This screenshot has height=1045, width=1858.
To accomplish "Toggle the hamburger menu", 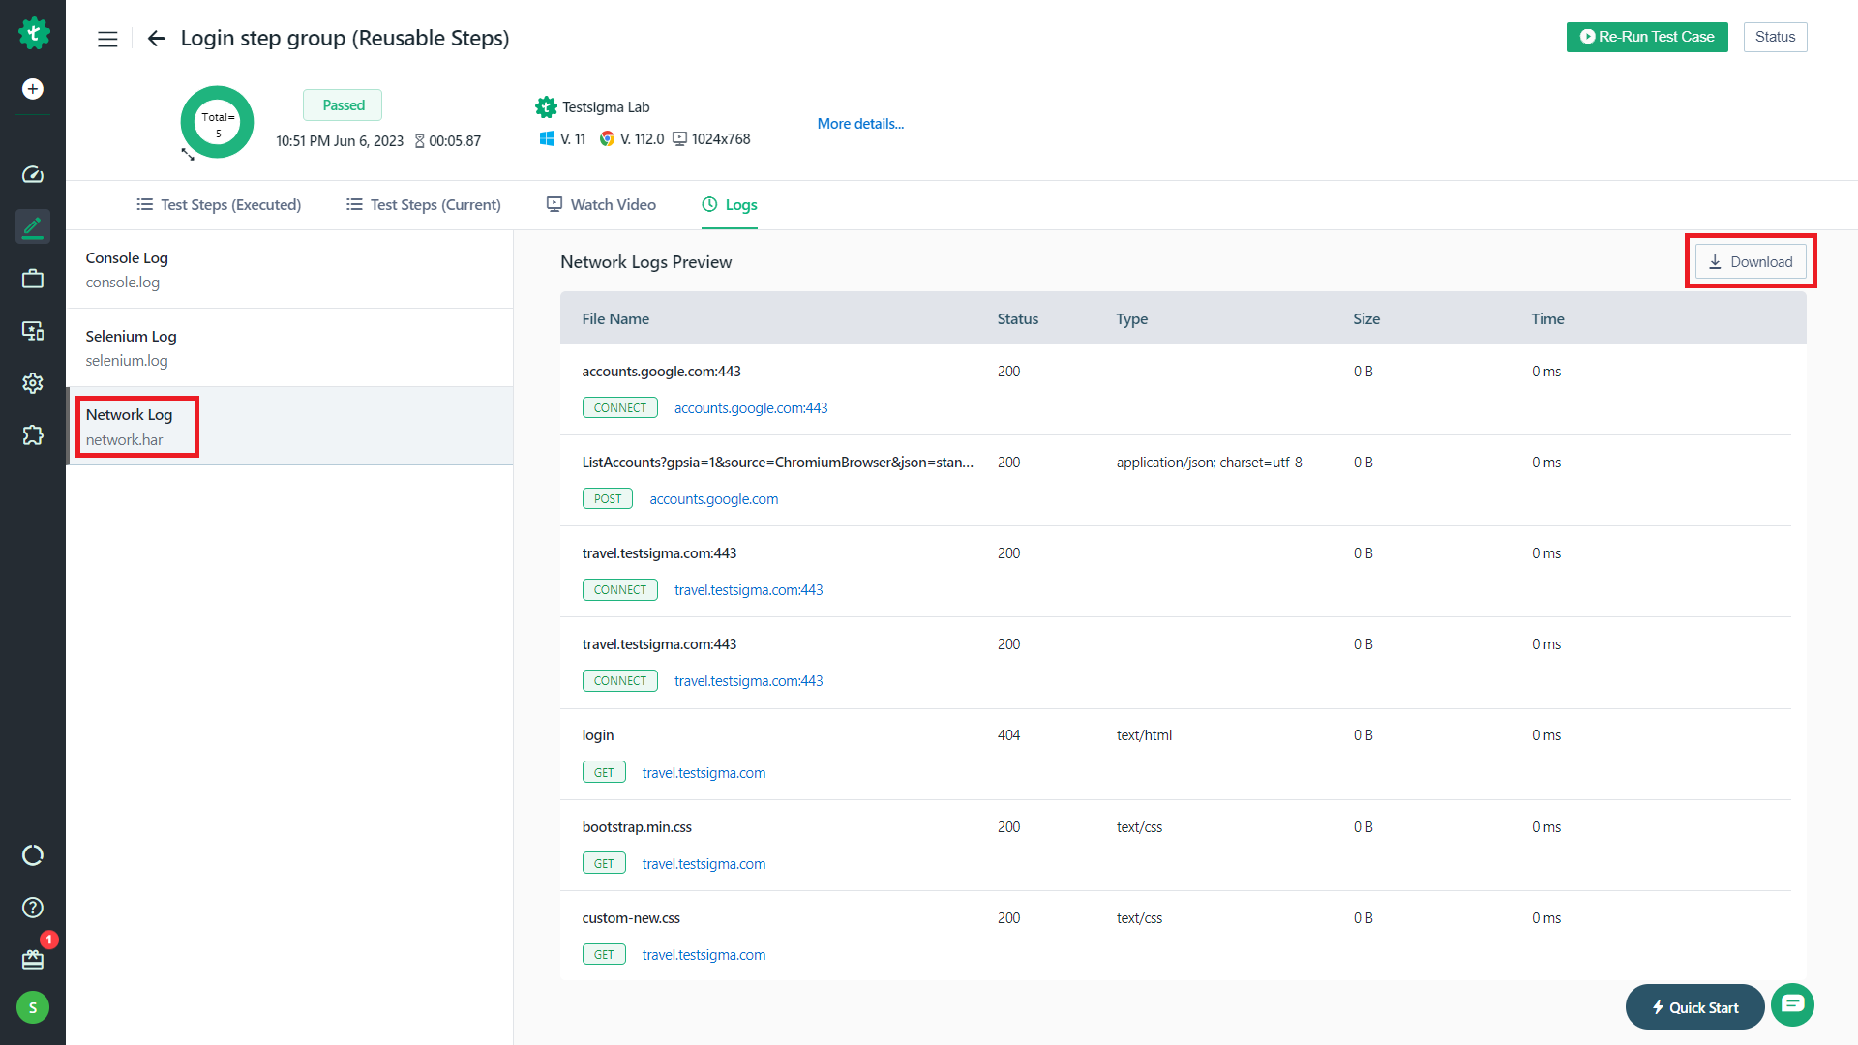I will (x=107, y=39).
